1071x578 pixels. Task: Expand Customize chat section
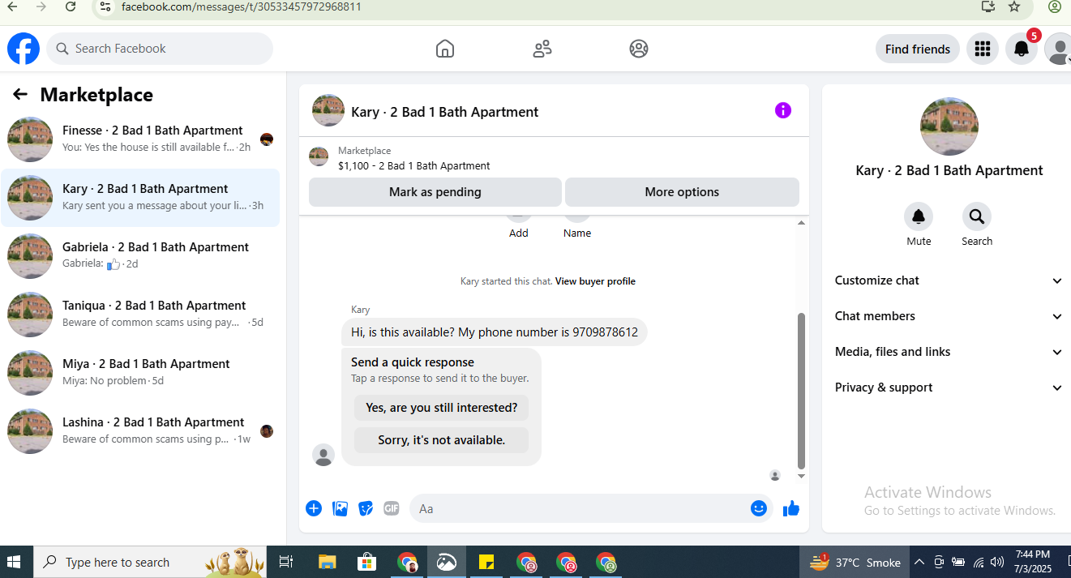click(x=949, y=280)
